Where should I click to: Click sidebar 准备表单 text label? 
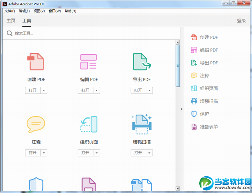point(209,127)
